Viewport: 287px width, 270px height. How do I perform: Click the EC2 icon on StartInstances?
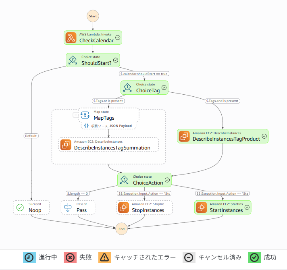click(x=201, y=207)
